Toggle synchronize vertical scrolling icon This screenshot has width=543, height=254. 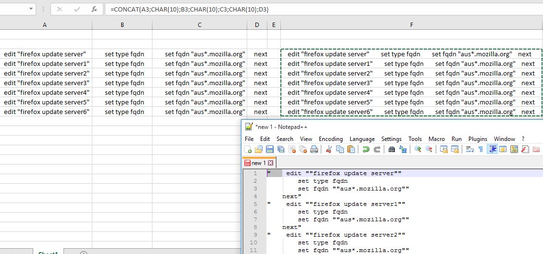click(x=444, y=149)
